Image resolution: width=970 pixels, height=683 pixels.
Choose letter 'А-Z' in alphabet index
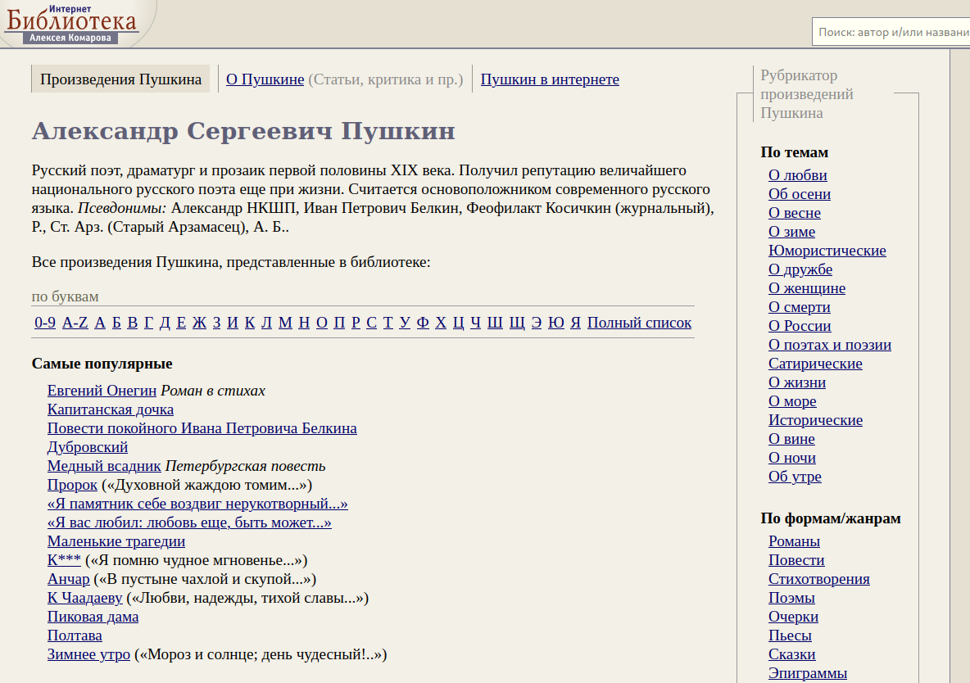tap(75, 323)
